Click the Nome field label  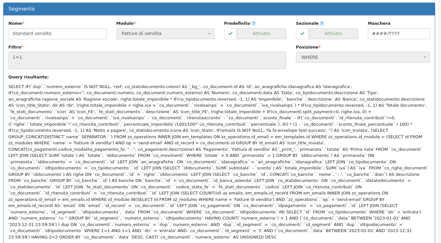click(15, 23)
